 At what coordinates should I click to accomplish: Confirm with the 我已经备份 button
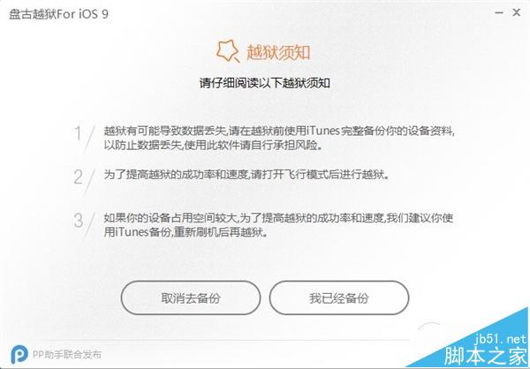point(339,297)
